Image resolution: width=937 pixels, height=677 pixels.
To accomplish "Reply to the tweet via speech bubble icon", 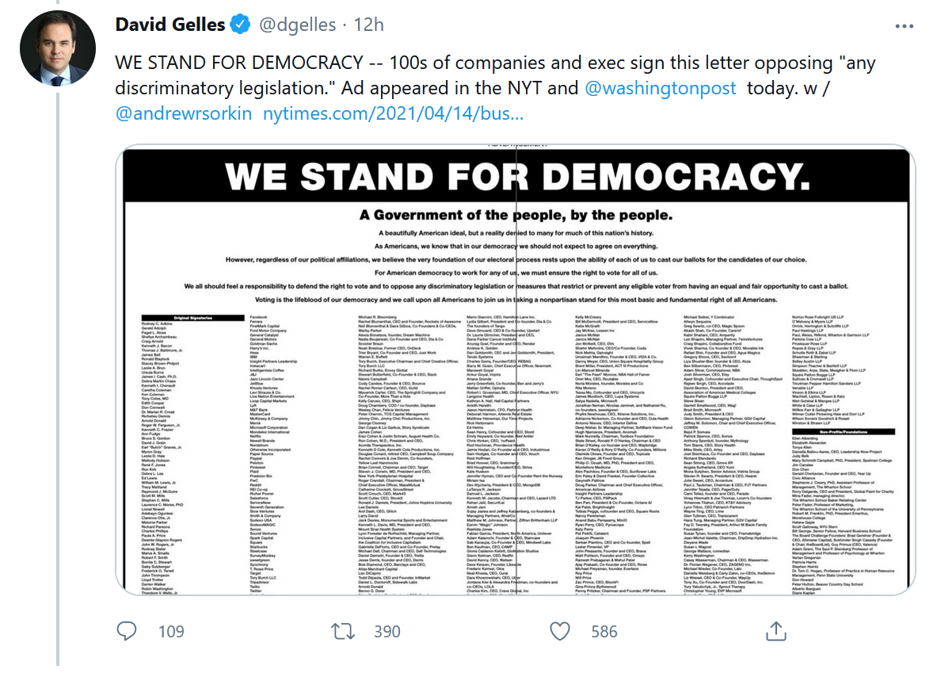I will click(x=127, y=631).
